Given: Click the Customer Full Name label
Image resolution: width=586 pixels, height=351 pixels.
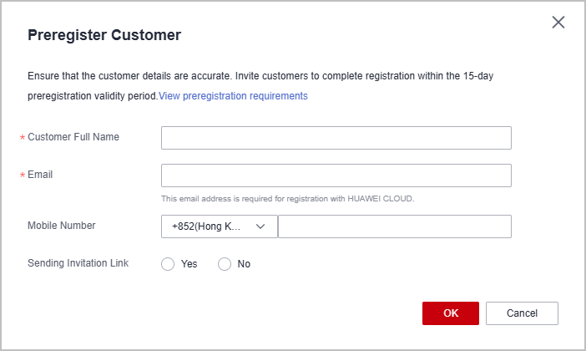Looking at the screenshot, I should tap(73, 137).
